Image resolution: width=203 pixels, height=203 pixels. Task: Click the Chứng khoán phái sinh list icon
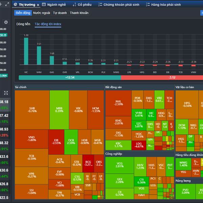(x=100, y=5)
